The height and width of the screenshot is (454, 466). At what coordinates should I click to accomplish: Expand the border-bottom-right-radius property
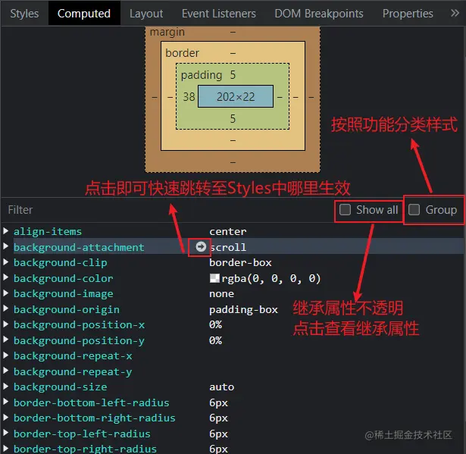pyautogui.click(x=5, y=417)
